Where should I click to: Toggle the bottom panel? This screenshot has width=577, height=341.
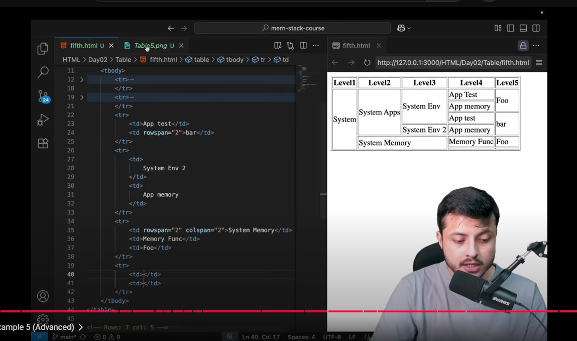coord(523,28)
